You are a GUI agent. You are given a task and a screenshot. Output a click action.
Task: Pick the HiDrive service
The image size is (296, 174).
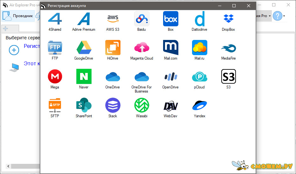point(113,48)
